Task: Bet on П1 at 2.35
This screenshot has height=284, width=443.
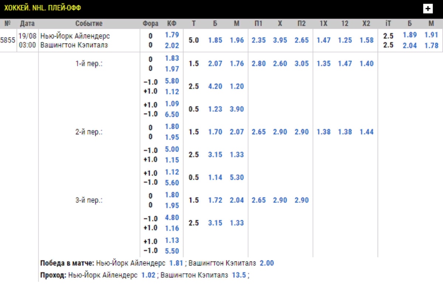Action: pos(258,40)
